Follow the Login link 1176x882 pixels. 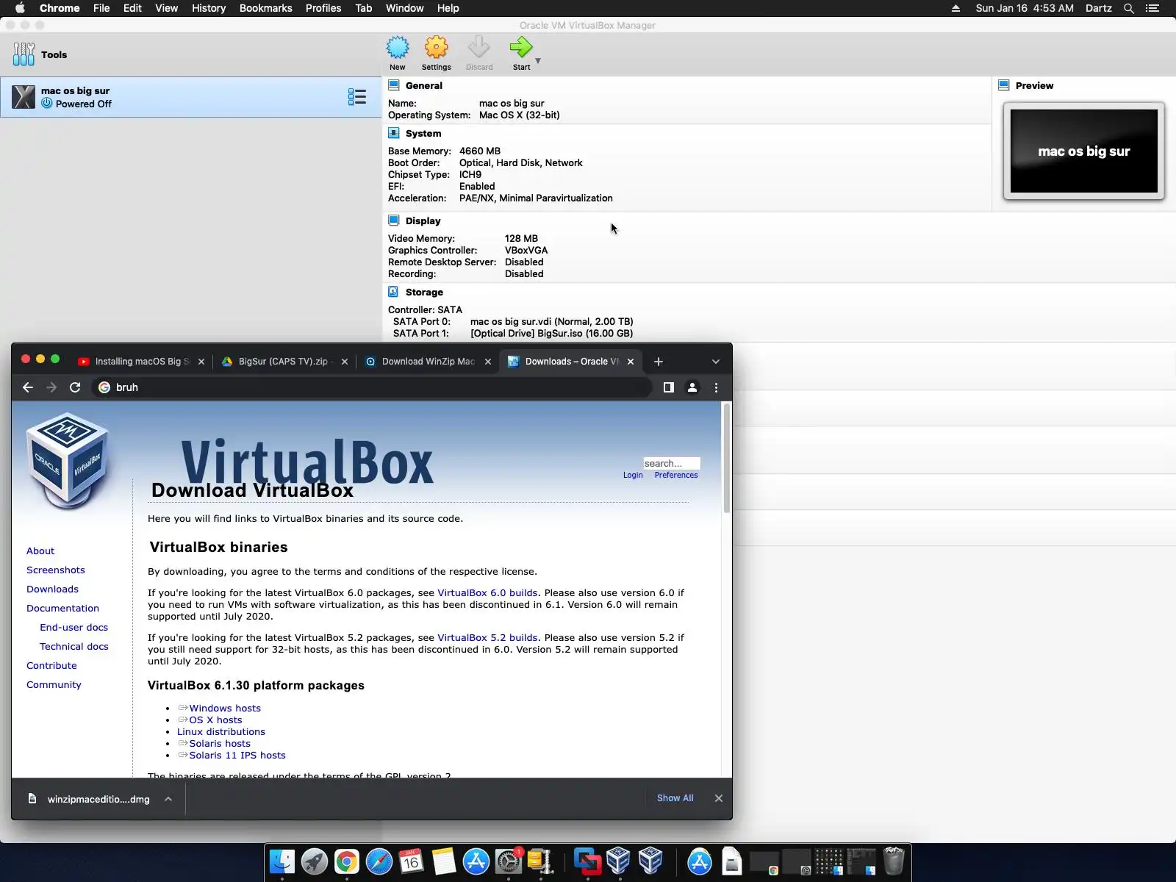(633, 475)
